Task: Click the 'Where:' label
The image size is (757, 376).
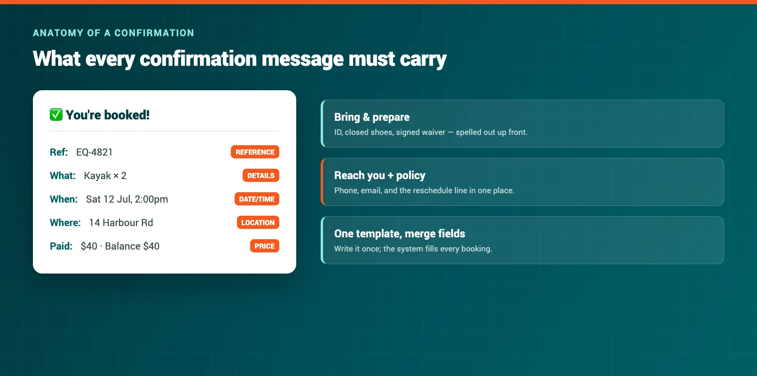Action: click(x=65, y=223)
